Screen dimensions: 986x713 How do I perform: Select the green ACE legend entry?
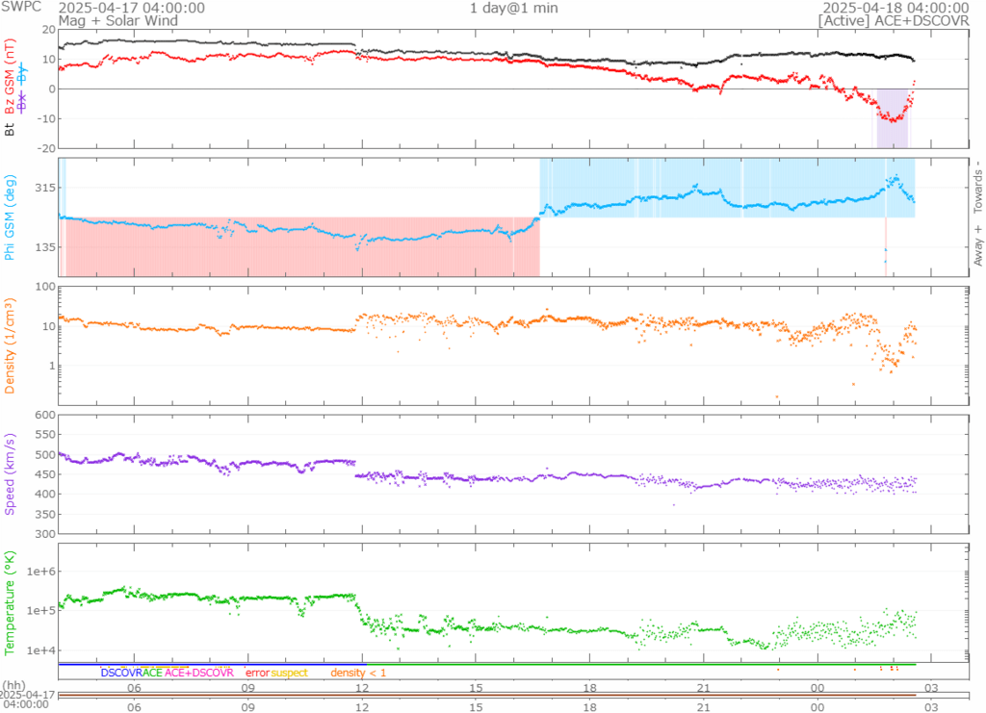(152, 673)
